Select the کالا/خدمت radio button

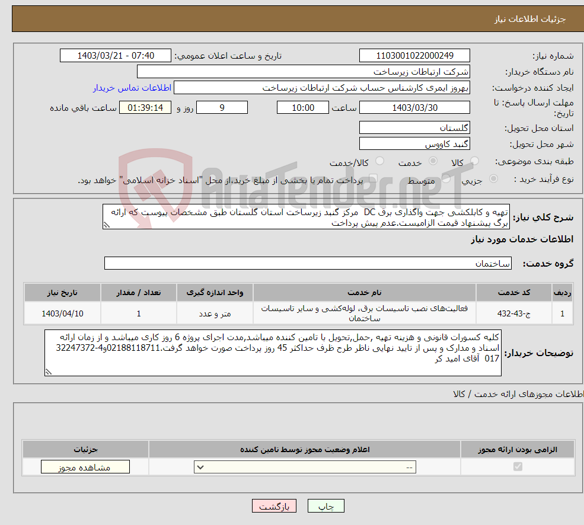pyautogui.click(x=379, y=161)
